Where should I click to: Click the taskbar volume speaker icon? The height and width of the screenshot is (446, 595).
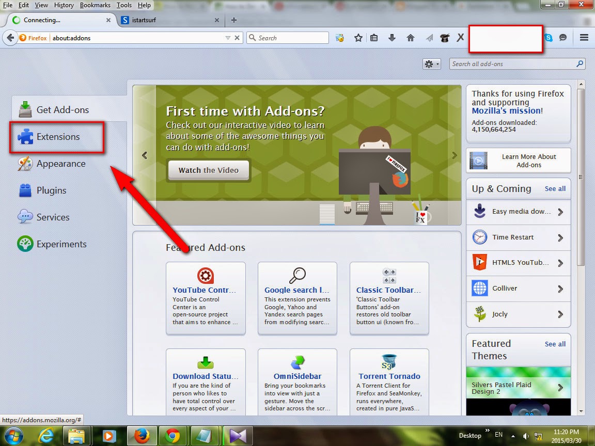pyautogui.click(x=526, y=437)
